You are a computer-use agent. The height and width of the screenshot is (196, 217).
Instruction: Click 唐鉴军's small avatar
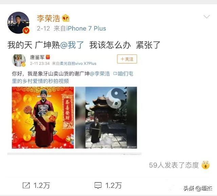[19, 60]
